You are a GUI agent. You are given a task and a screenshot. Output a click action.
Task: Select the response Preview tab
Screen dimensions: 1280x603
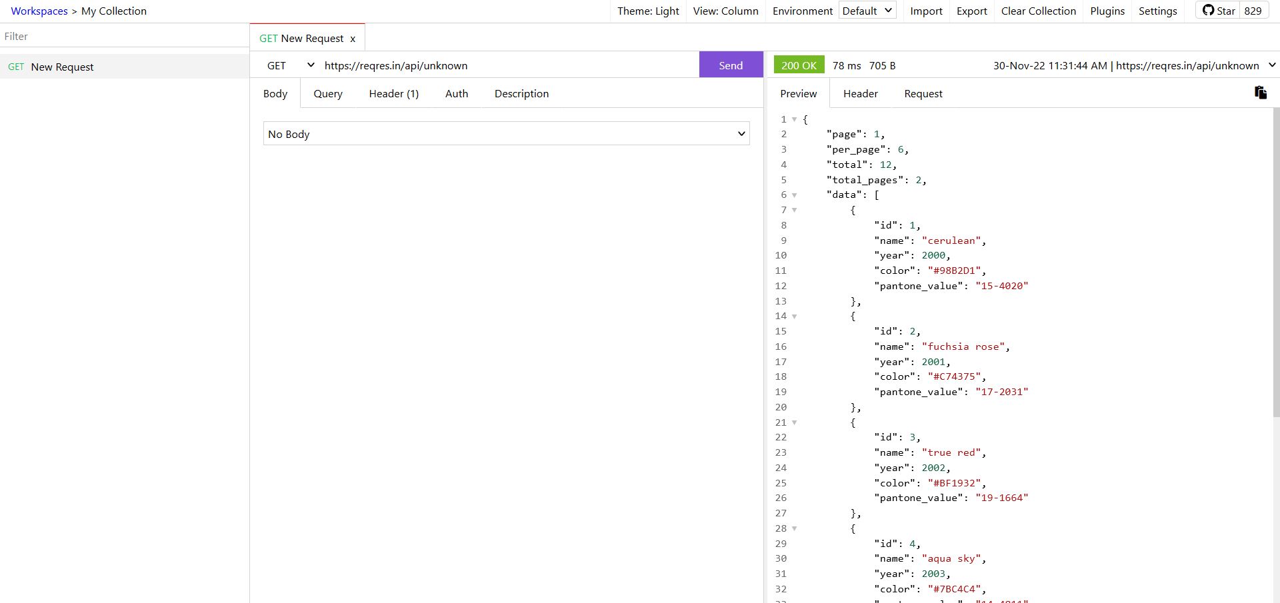tap(798, 93)
